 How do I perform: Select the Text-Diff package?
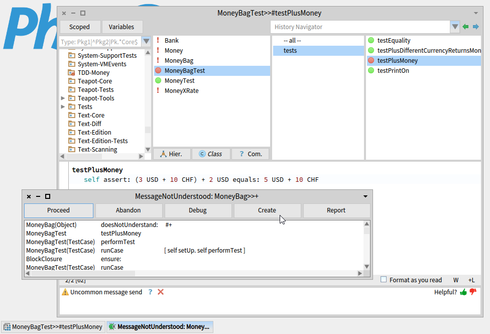89,124
